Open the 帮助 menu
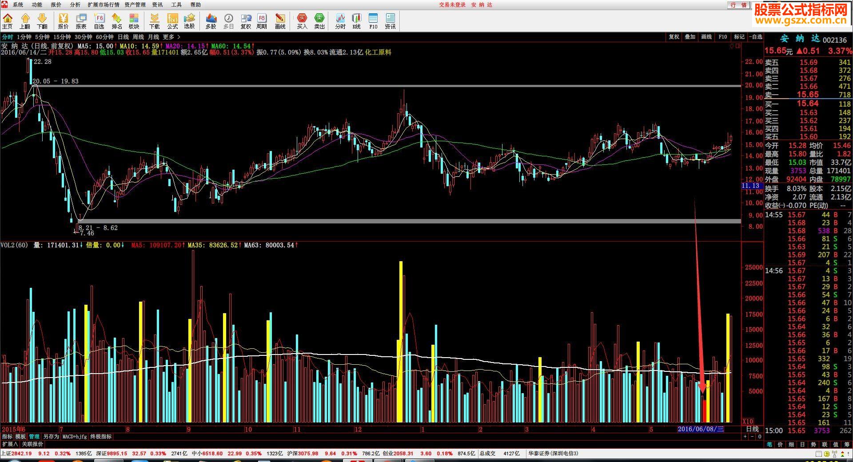 click(x=195, y=5)
